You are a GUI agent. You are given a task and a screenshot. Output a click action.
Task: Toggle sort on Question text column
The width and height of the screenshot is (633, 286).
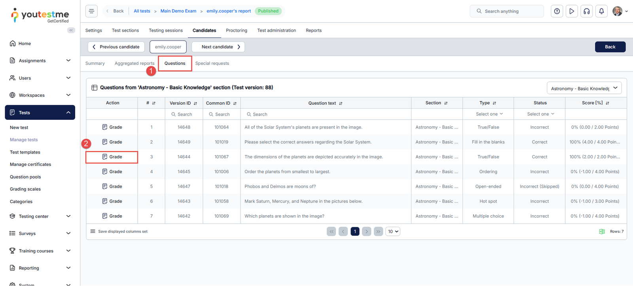(341, 103)
